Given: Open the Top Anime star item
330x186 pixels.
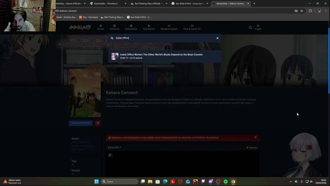Looking at the screenshot, I should tap(149, 27).
